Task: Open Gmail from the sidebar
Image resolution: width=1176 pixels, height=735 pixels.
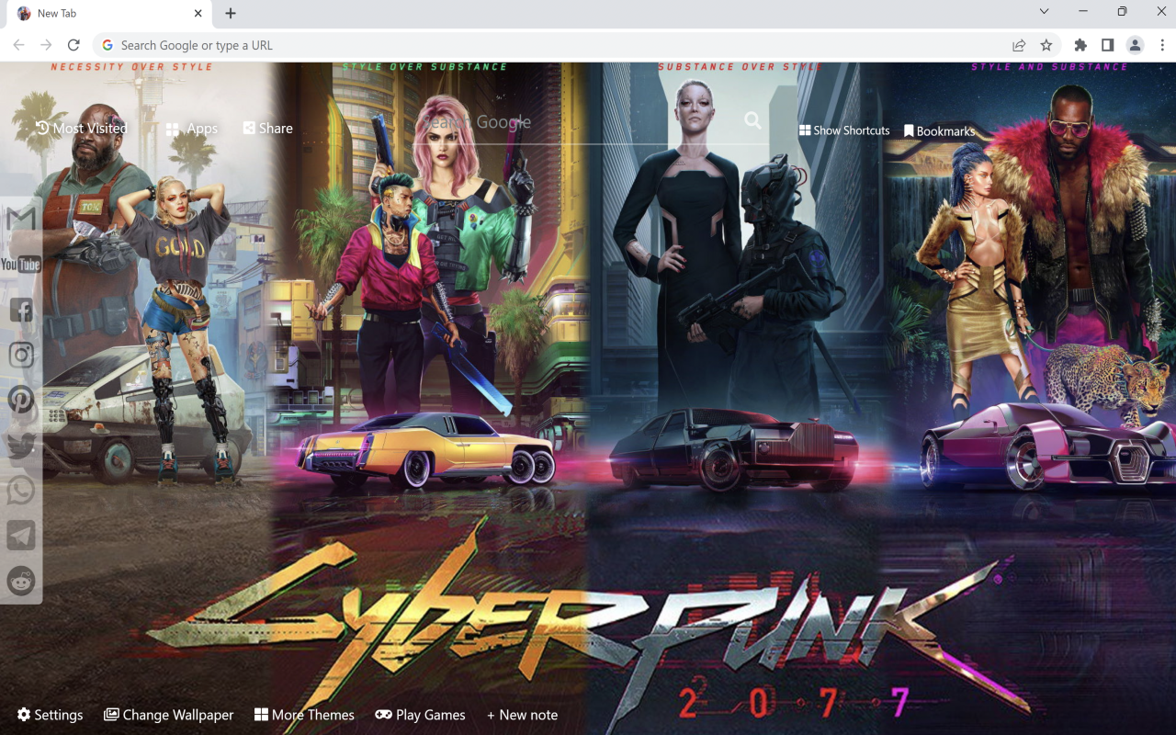Action: tap(21, 219)
